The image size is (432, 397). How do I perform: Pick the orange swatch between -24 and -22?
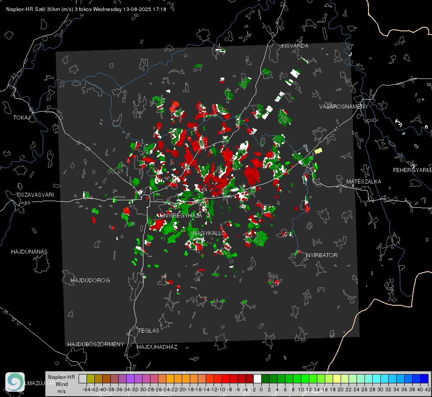click(170, 378)
